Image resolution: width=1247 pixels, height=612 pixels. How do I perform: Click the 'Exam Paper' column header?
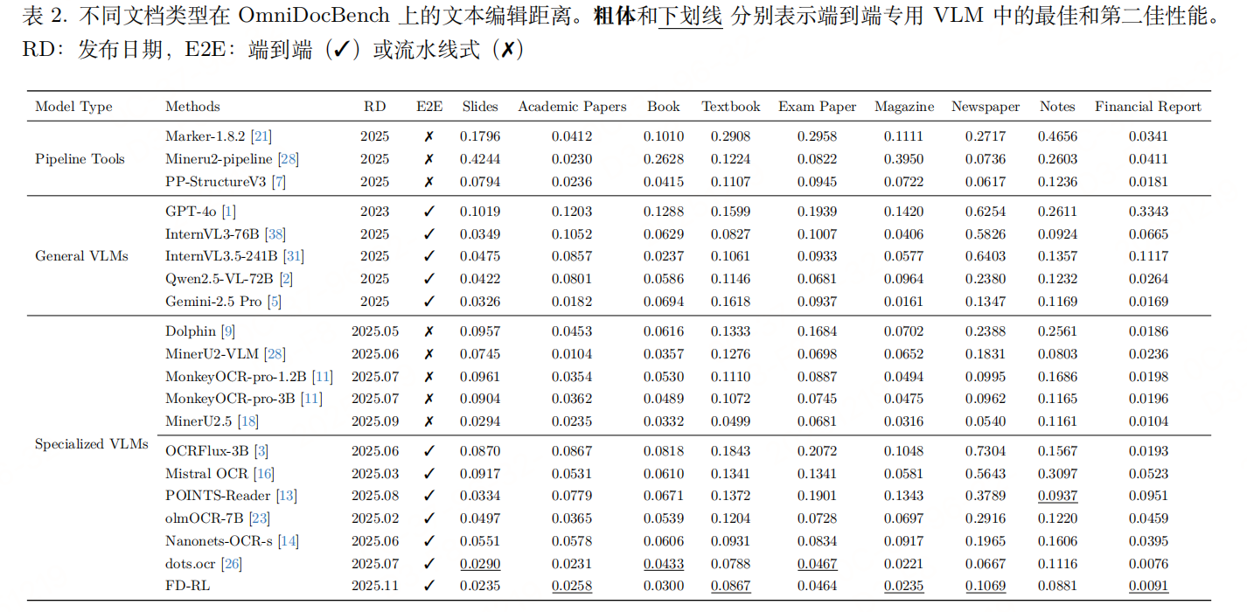click(818, 107)
